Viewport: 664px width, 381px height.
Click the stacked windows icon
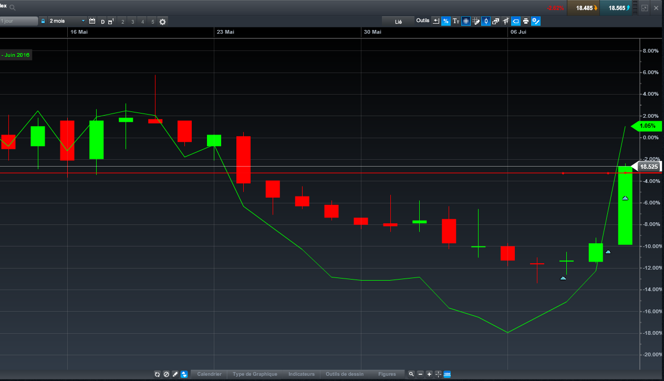496,21
